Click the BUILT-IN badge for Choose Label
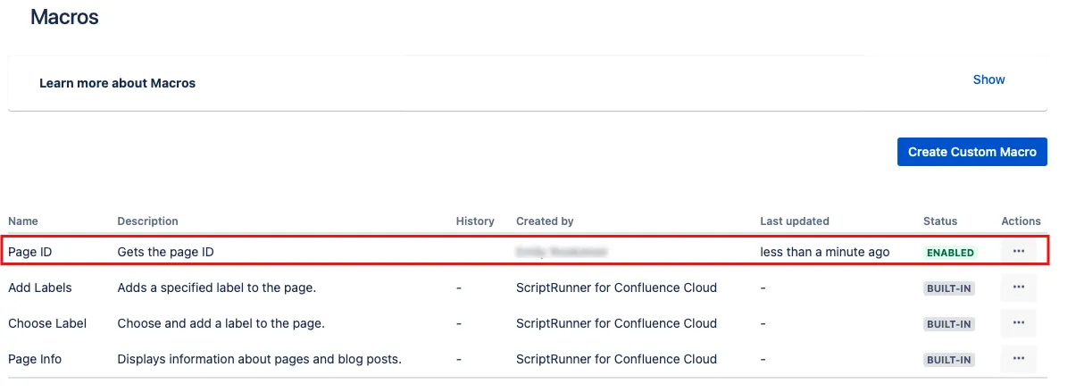This screenshot has width=1076, height=392. [x=949, y=324]
